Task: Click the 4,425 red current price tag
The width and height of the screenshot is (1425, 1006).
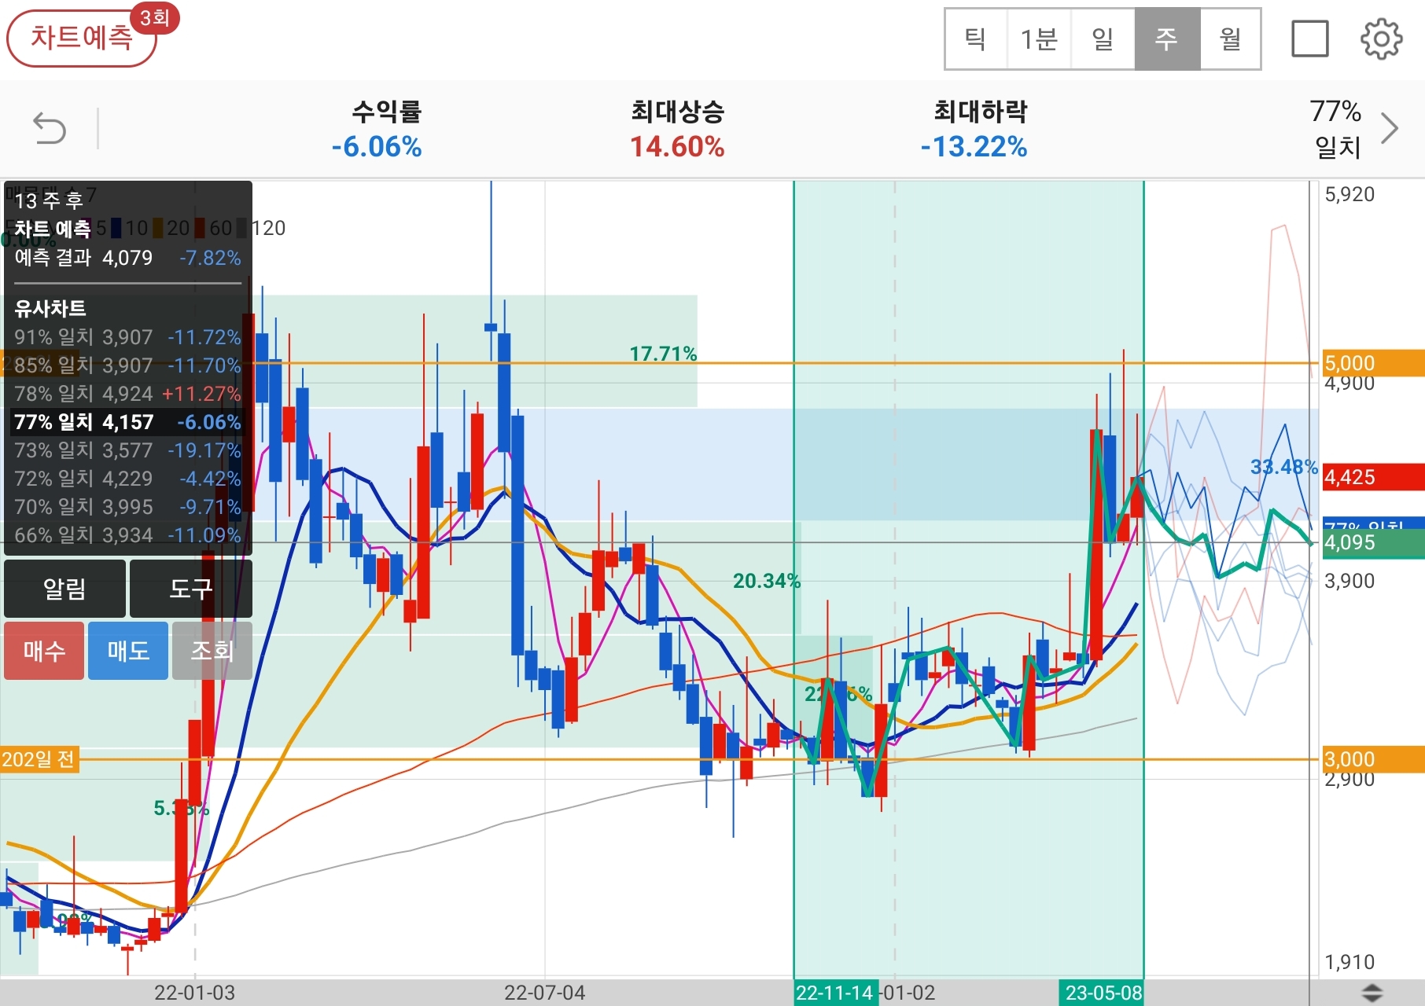Action: pos(1372,477)
